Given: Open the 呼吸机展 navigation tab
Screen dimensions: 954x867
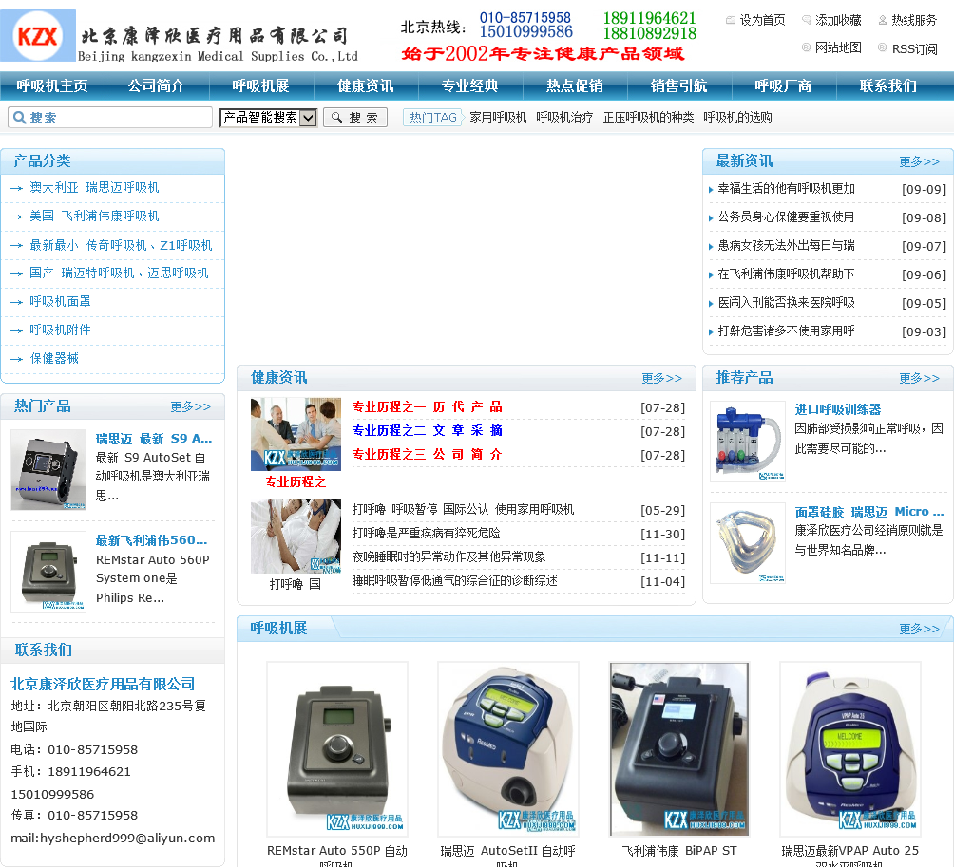Looking at the screenshot, I should (260, 85).
